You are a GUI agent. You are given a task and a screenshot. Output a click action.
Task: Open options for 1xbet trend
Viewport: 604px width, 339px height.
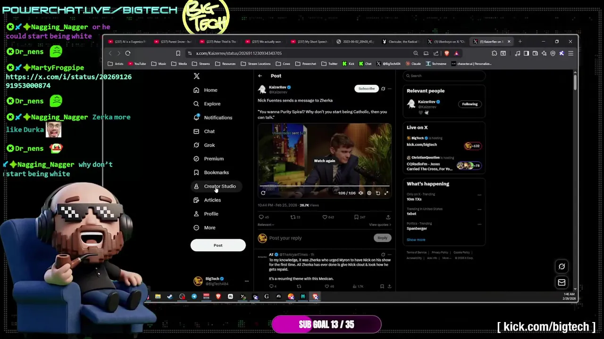pos(479,210)
